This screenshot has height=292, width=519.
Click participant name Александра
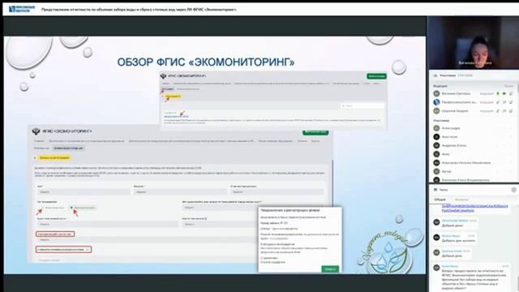tap(451, 128)
